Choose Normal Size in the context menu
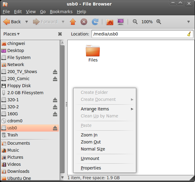The height and width of the screenshot is (182, 195). coord(105,149)
